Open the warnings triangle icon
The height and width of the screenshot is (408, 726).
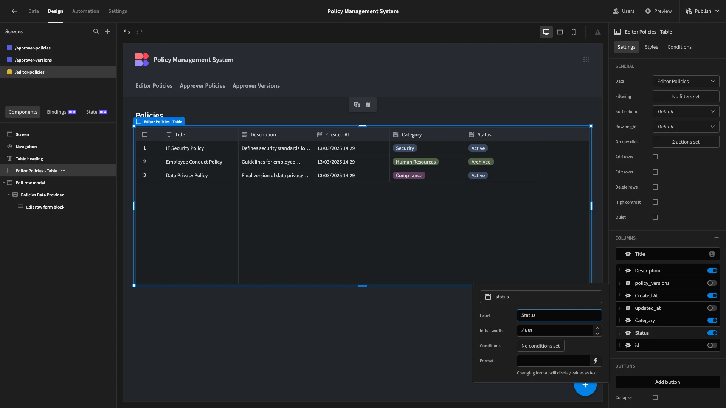click(598, 32)
